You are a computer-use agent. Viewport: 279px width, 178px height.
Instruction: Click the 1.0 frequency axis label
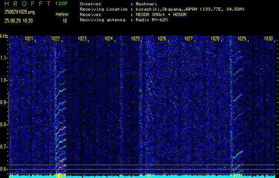(x=4, y=81)
